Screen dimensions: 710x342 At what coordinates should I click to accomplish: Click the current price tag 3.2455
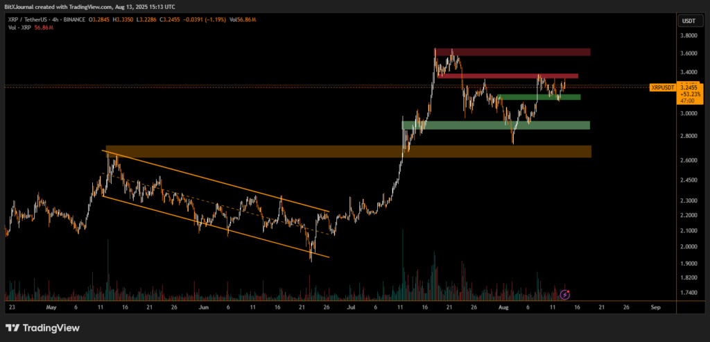(691, 87)
